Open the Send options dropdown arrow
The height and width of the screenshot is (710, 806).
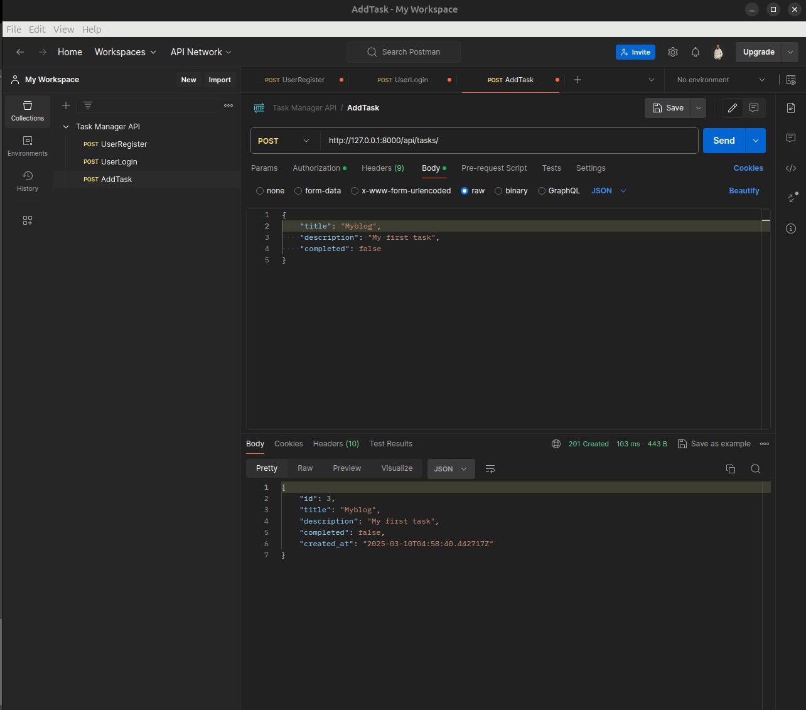click(756, 141)
